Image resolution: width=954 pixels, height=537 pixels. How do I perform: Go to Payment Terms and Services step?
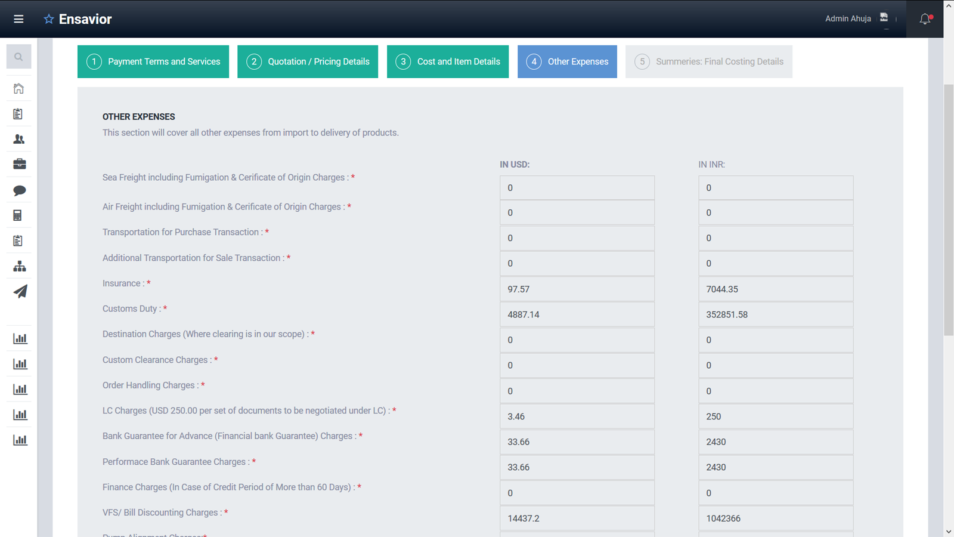point(153,61)
